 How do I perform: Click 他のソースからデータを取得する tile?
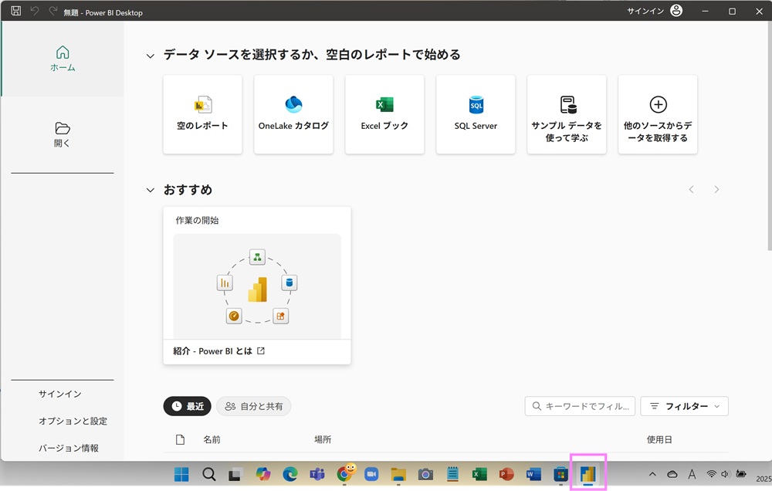(658, 114)
